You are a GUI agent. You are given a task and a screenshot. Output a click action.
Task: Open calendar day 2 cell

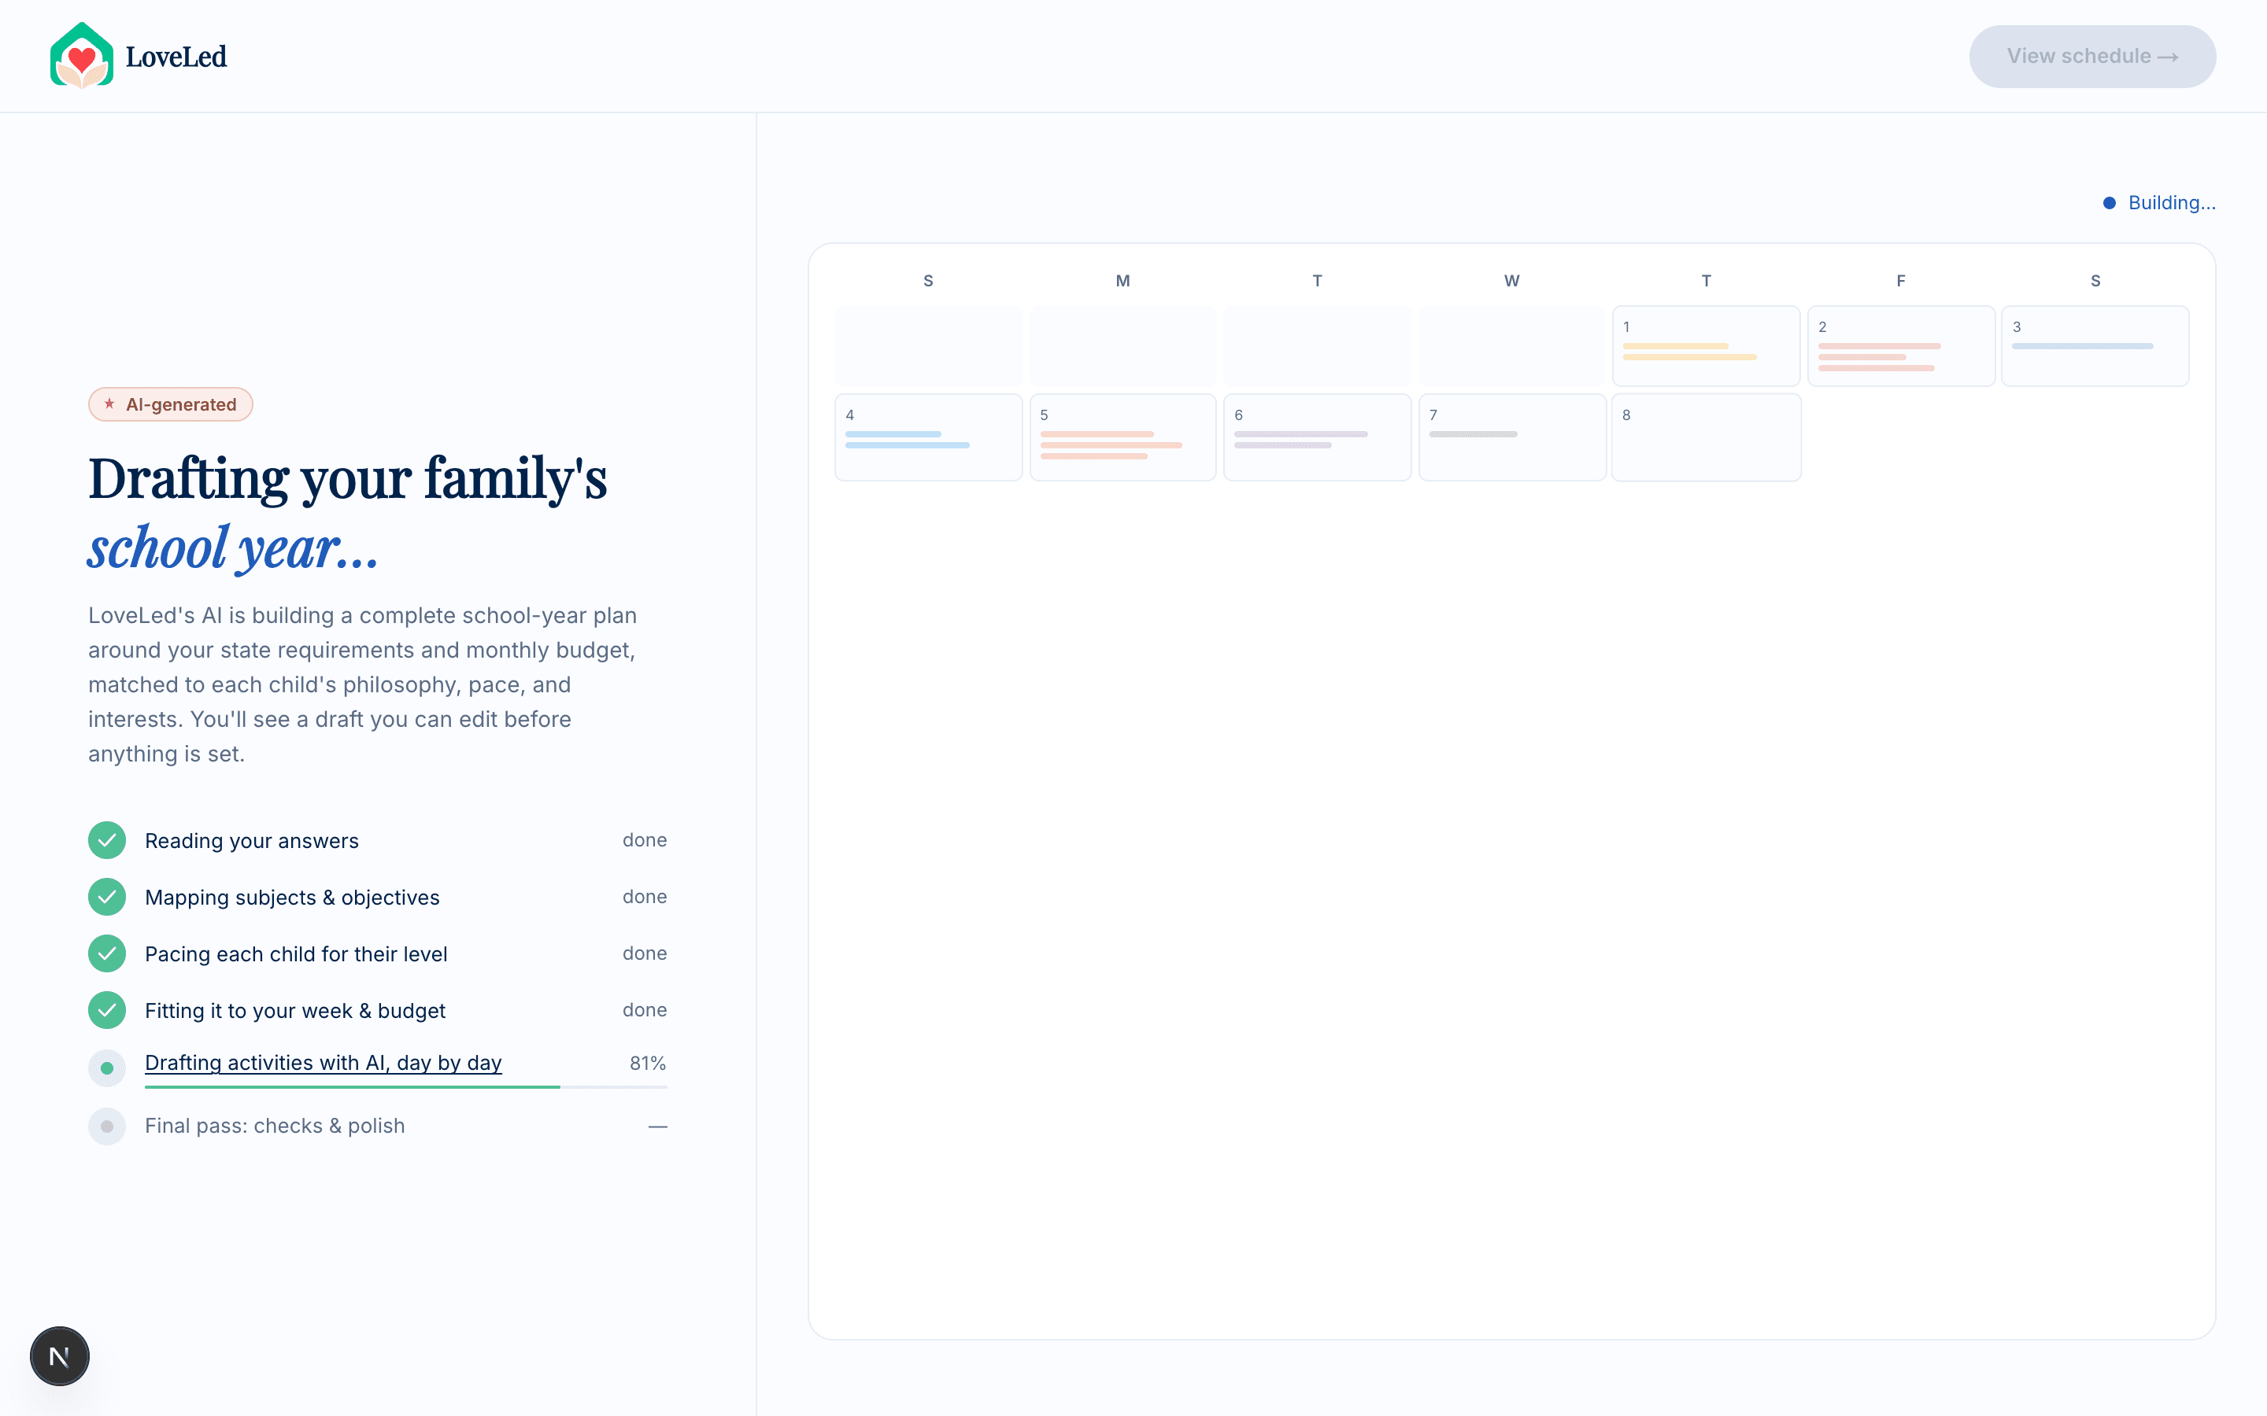1901,345
